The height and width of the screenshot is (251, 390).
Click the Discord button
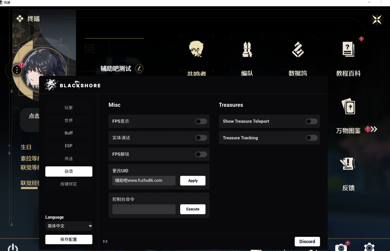point(307,241)
